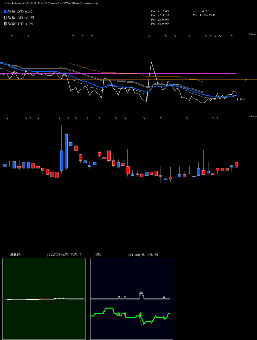Click the 'MACD:' panel heading

(x=15, y=254)
